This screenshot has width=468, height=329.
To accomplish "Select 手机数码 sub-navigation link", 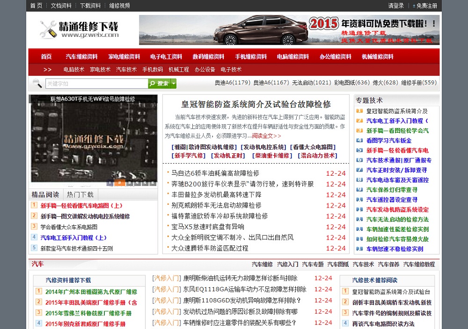I will click(153, 70).
